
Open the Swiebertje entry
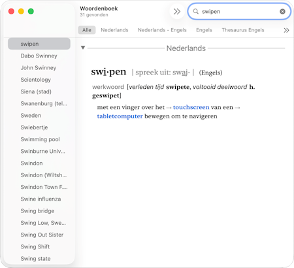click(x=39, y=127)
